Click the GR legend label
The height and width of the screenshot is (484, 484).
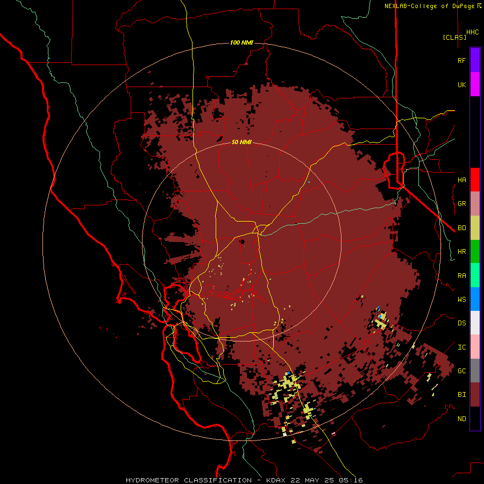tap(461, 204)
